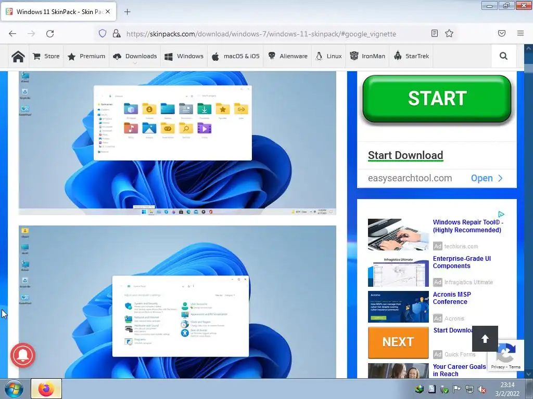Viewport: 533px width, 399px height.
Task: Click the Acronis ad thumbnail
Action: click(x=398, y=307)
